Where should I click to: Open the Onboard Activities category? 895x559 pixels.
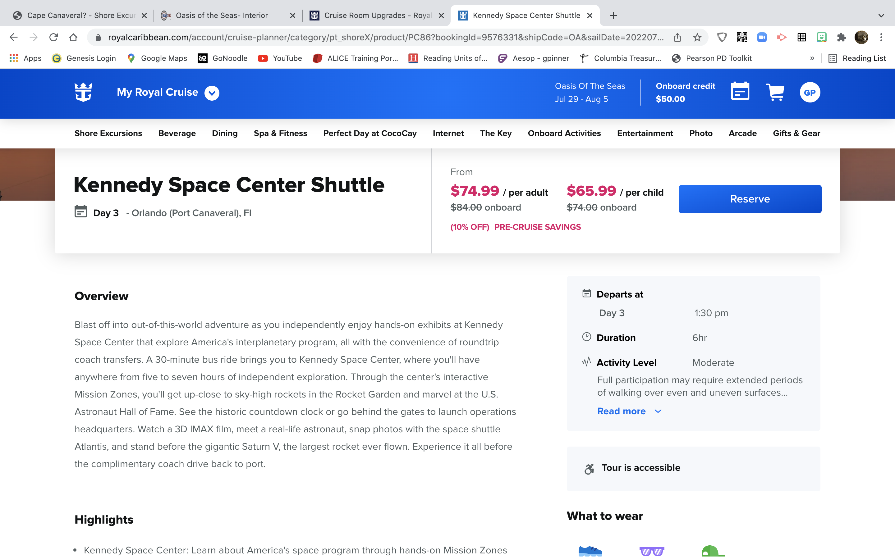coord(564,134)
